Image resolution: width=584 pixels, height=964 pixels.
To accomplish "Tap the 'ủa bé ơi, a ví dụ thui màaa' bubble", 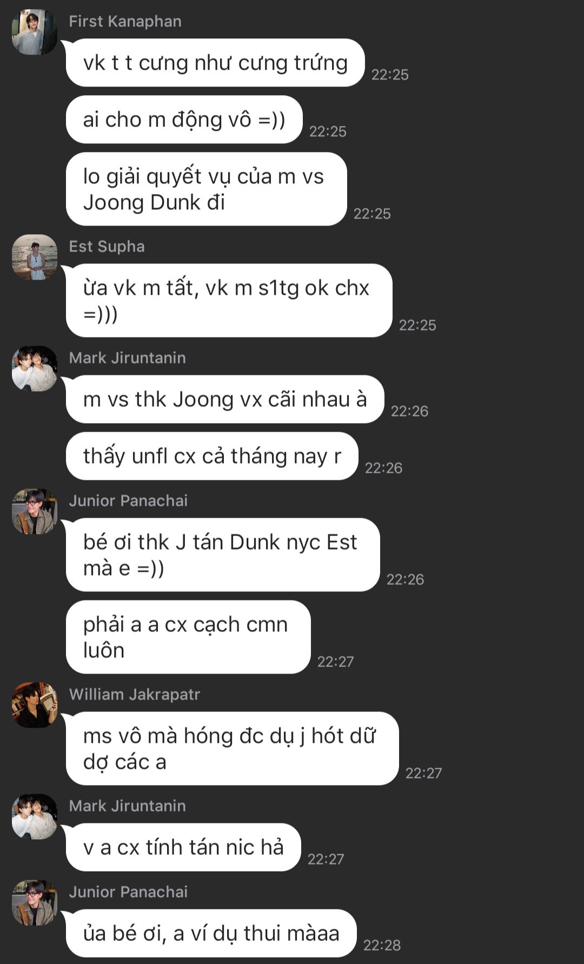I will 211,933.
